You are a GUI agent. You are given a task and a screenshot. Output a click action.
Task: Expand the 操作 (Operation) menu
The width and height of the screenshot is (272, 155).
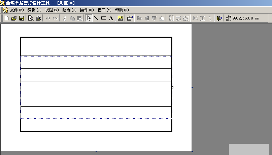point(87,10)
